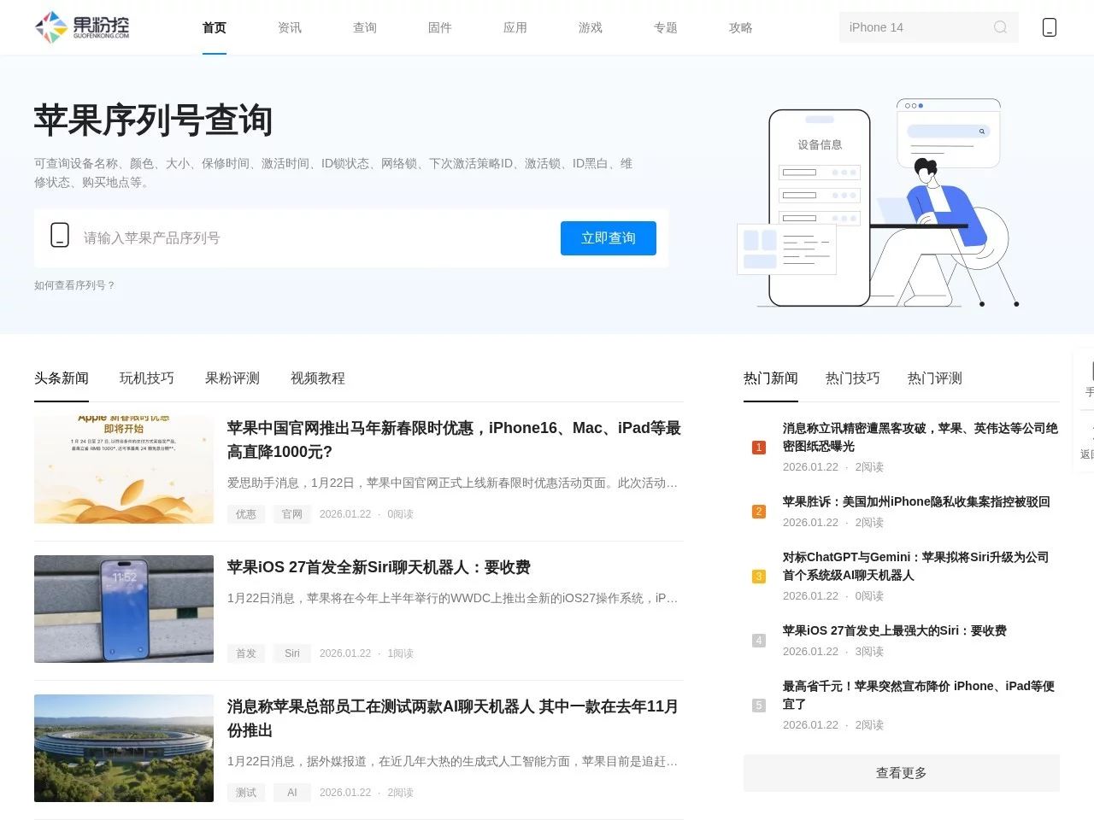
Task: Click the Apple Park article thumbnail
Action: point(123,748)
